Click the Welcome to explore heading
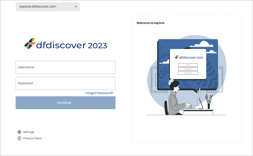The image size is (253, 156). 150,23
